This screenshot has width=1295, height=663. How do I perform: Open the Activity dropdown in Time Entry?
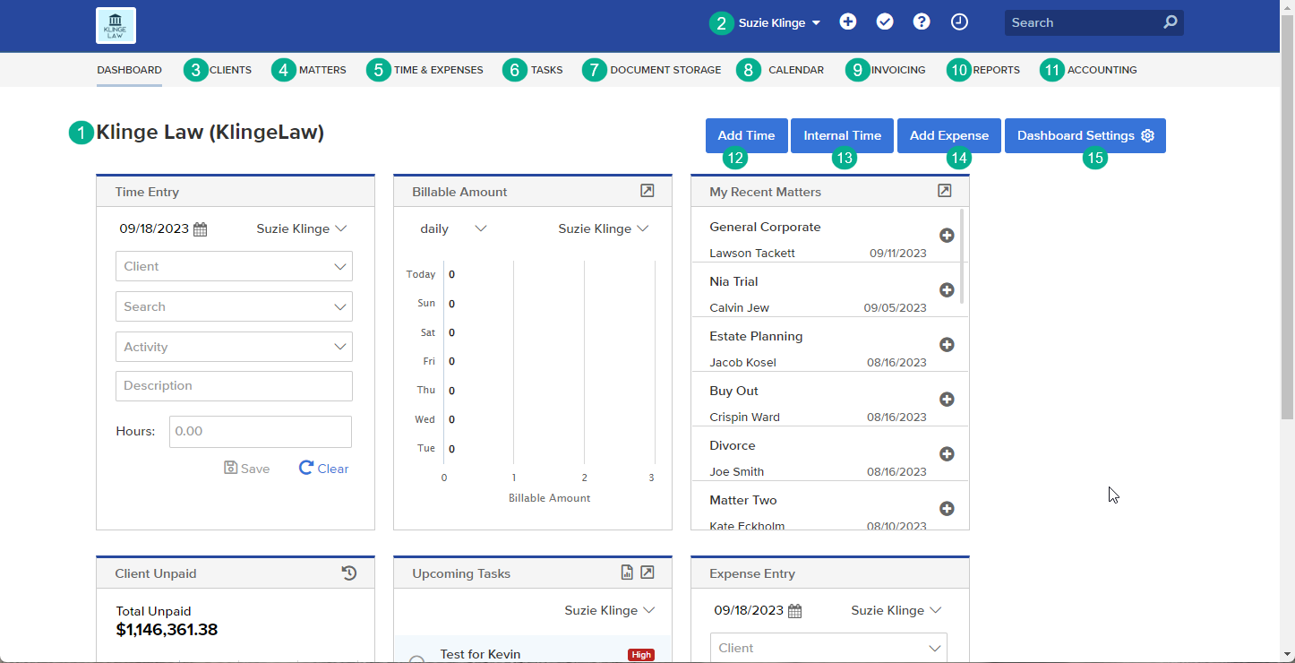point(234,347)
